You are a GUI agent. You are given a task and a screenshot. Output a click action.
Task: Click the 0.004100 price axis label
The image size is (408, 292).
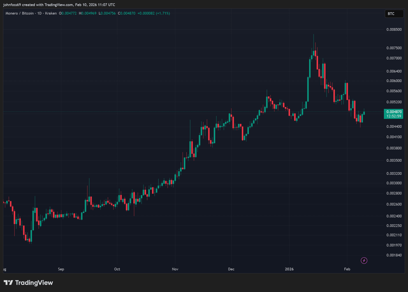(394, 137)
